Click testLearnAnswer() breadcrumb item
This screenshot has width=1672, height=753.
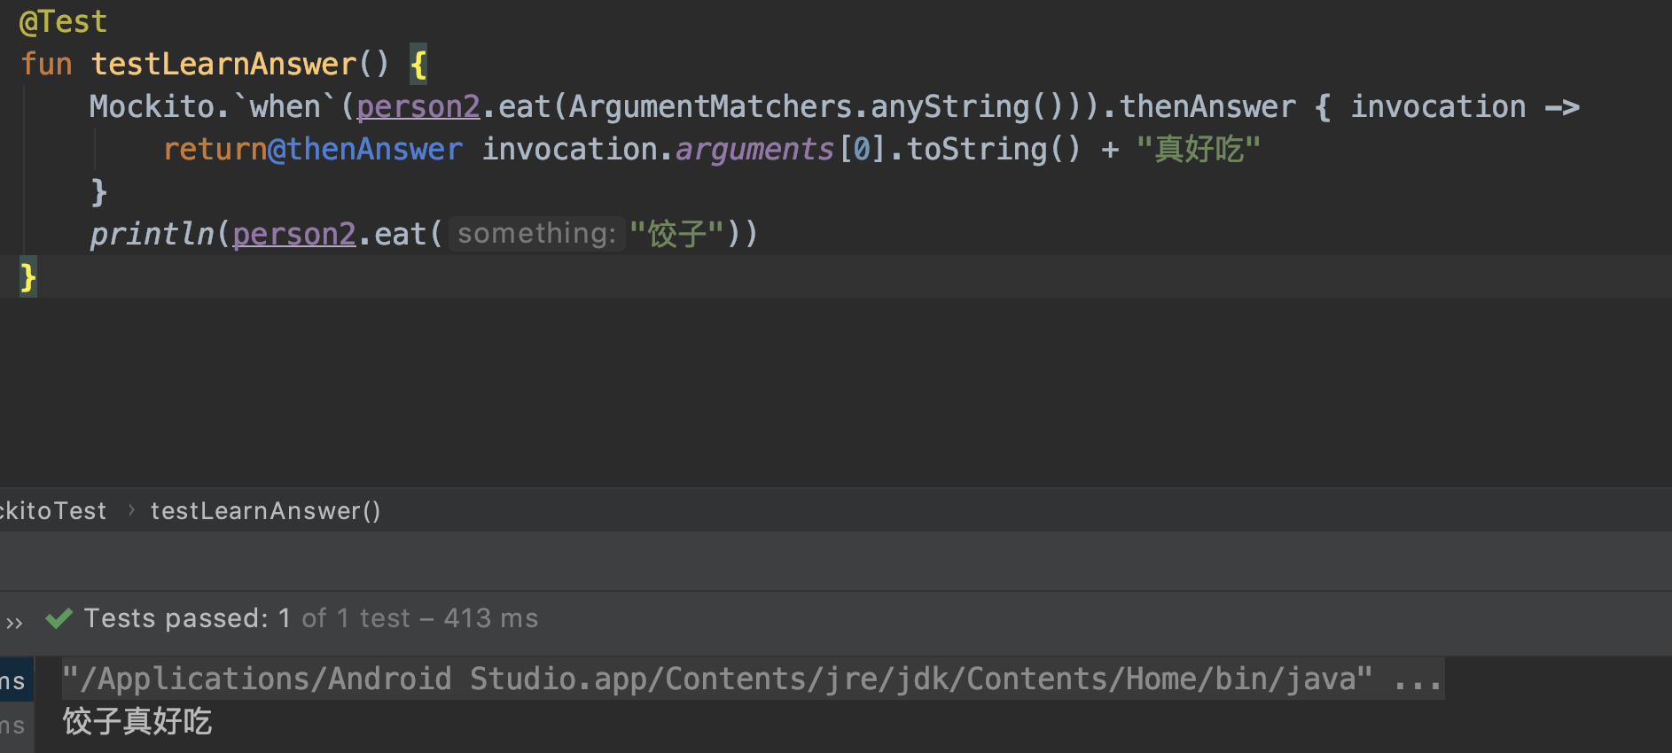pyautogui.click(x=265, y=510)
